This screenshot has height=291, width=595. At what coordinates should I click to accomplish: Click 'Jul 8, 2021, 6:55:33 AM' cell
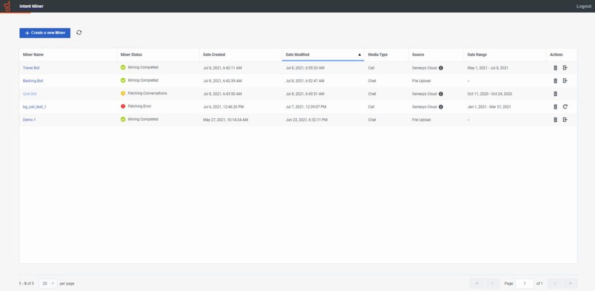tap(305, 68)
